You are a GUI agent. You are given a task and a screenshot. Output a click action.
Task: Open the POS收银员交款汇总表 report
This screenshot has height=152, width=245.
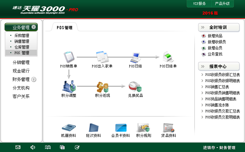pyautogui.click(x=222, y=111)
